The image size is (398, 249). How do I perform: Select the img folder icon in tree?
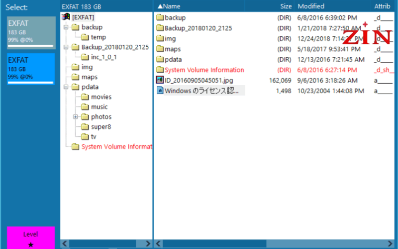pos(76,67)
